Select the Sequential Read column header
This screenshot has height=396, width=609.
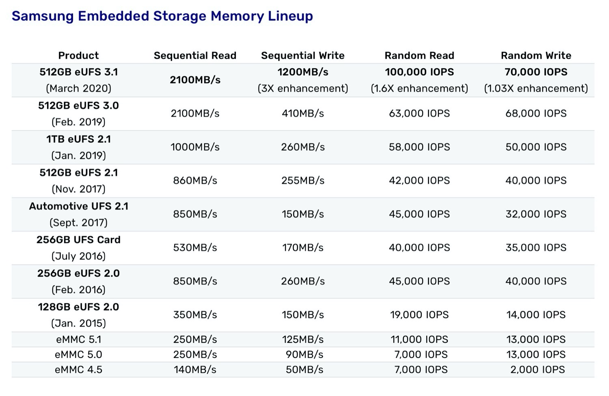point(195,56)
